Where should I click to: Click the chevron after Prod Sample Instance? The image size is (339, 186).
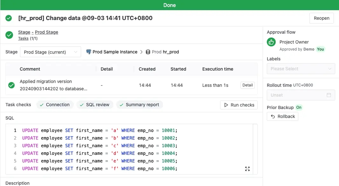coord(142,52)
